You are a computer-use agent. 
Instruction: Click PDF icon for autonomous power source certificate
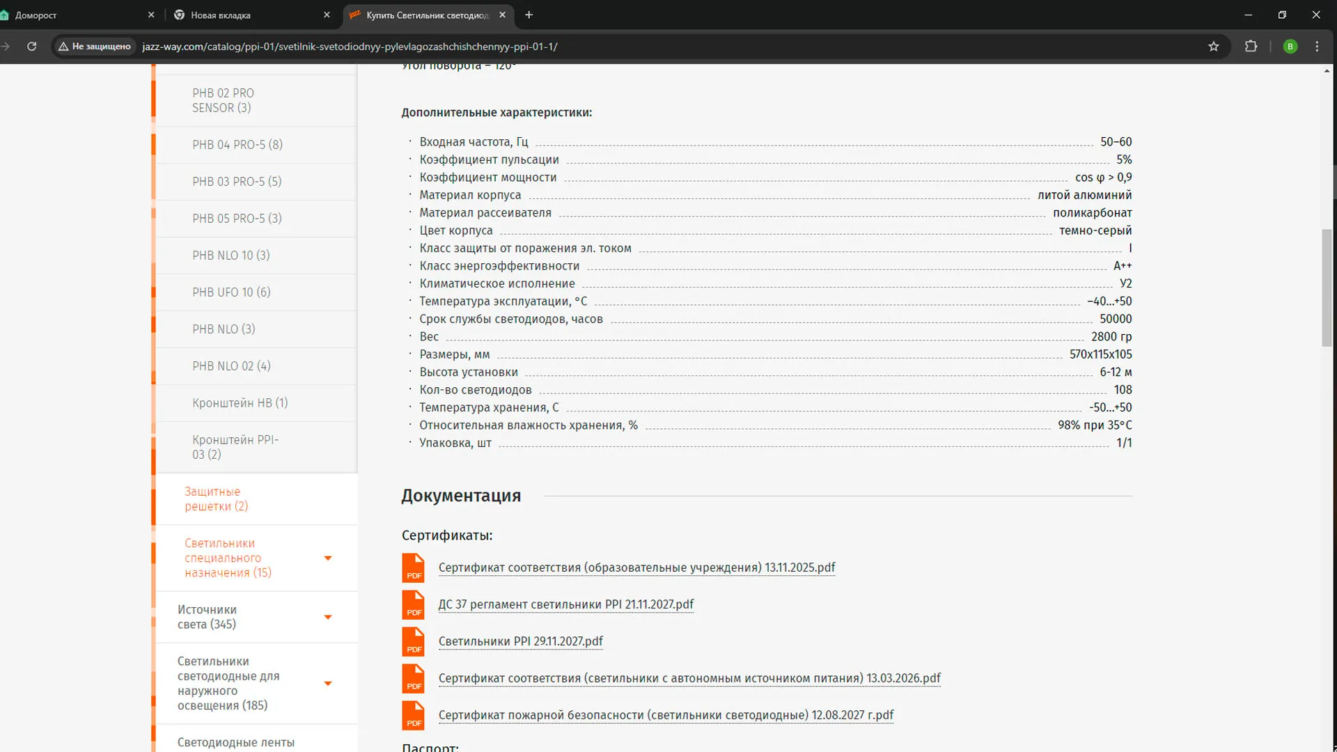pos(413,678)
